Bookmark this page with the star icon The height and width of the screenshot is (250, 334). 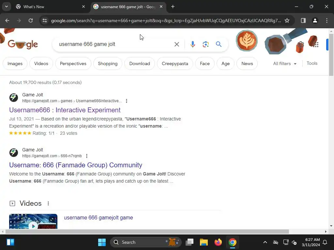[287, 21]
